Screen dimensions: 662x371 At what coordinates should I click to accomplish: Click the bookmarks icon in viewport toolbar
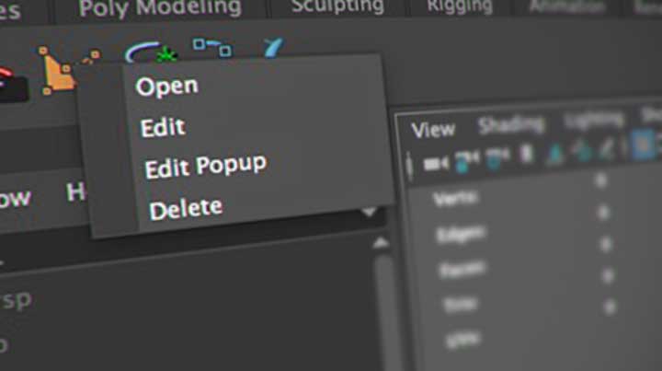pyautogui.click(x=527, y=154)
